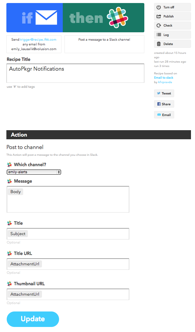Save changes with the Update button
Screen dimensions: 195x332
tap(33, 319)
